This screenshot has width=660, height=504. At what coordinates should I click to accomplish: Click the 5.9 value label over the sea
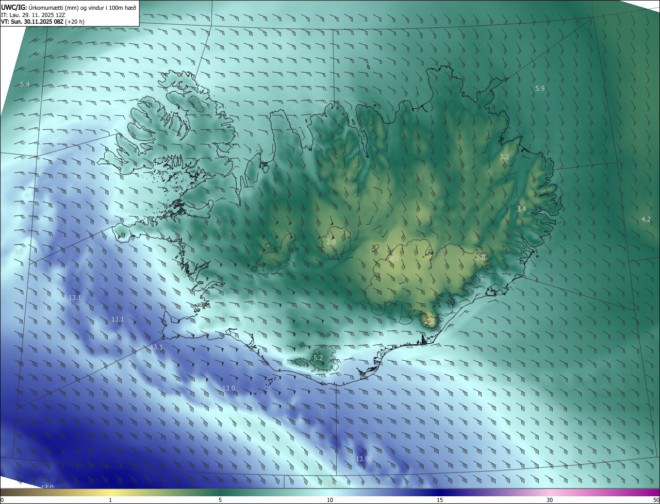coord(540,89)
